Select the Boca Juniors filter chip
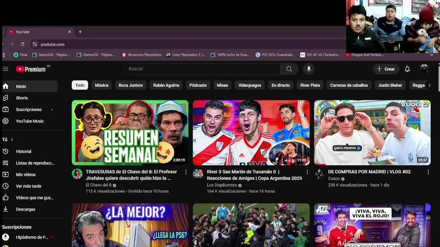440x247 pixels. [x=131, y=85]
